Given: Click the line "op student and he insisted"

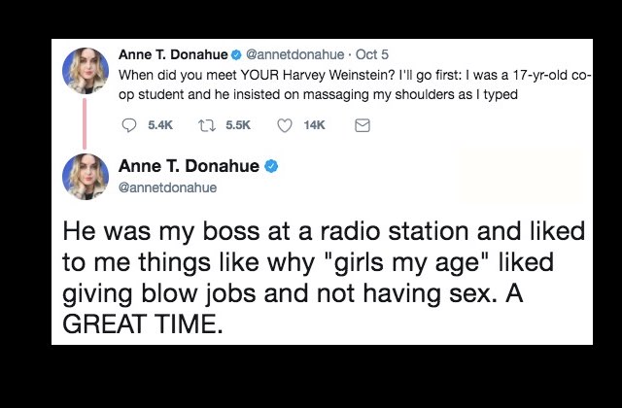Looking at the screenshot, I should 318,95.
